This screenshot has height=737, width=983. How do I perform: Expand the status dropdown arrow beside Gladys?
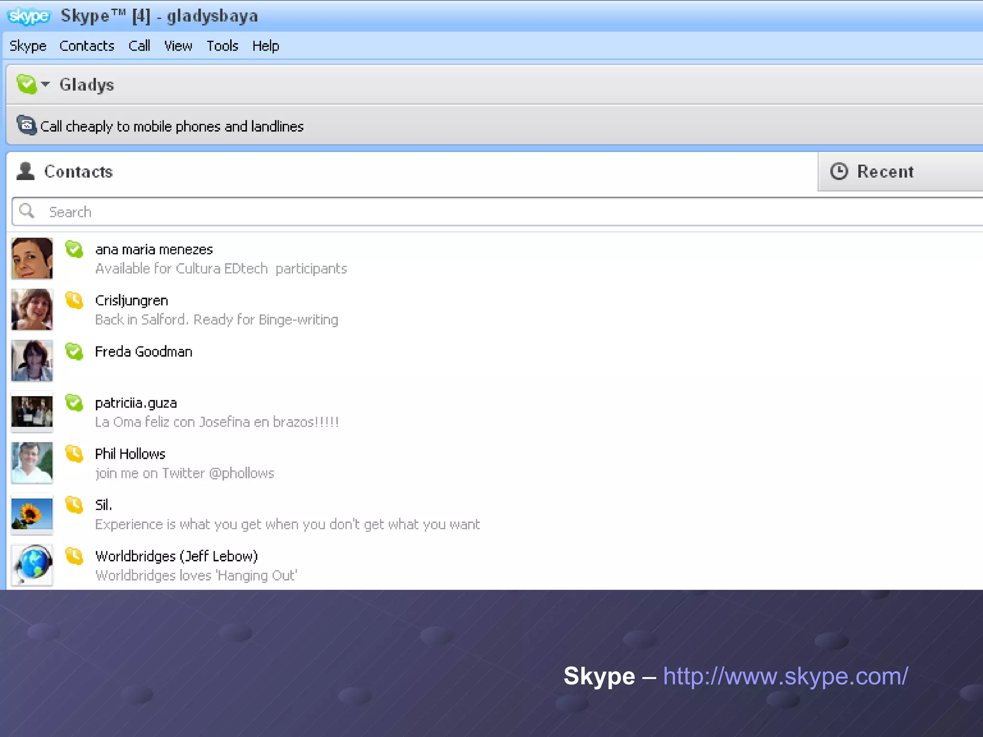point(46,84)
